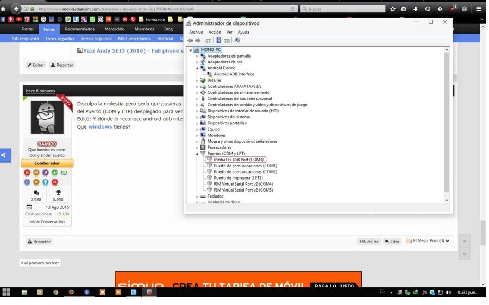Click the Forward arrow in Device Manager toolbar
Viewport: 489px width, 305px height.
(198, 41)
